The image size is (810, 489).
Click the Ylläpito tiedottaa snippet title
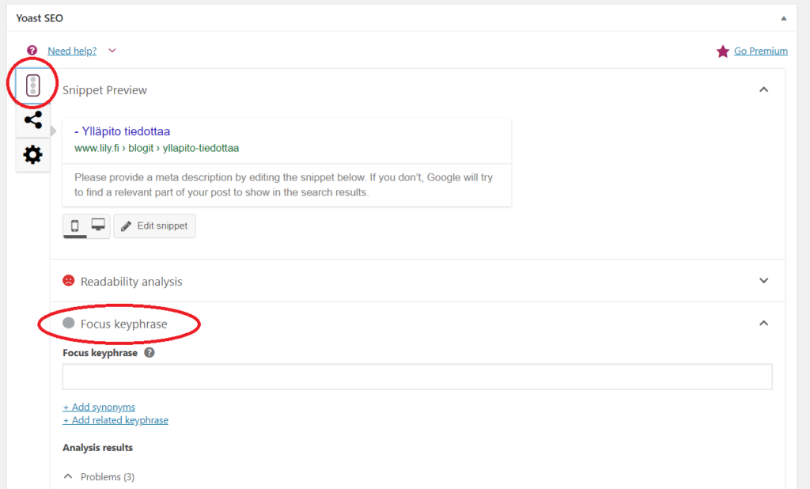pyautogui.click(x=123, y=131)
